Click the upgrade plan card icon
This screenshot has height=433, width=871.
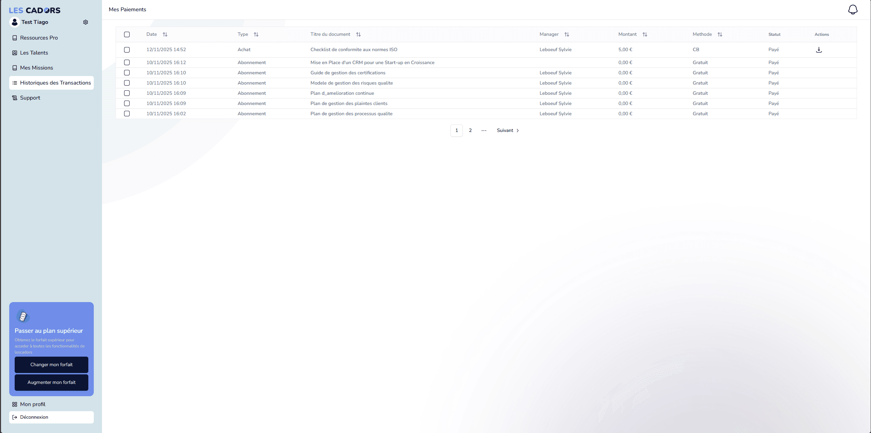click(x=23, y=316)
